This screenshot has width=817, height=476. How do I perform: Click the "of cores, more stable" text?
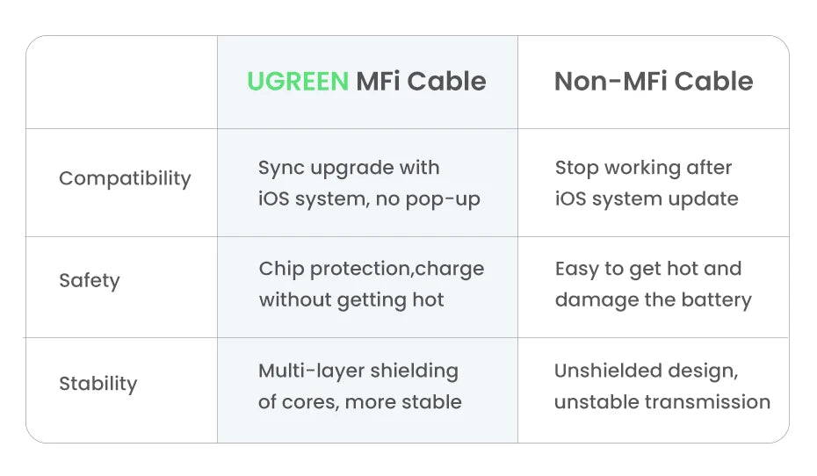pos(360,402)
